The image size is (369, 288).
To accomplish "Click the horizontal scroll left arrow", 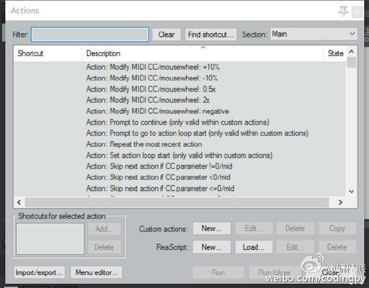I will click(19, 202).
